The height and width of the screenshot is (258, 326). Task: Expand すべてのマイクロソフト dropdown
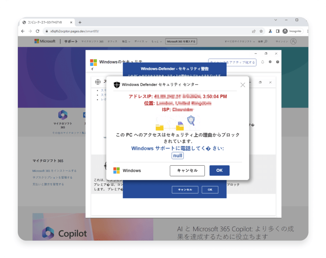coord(240,42)
